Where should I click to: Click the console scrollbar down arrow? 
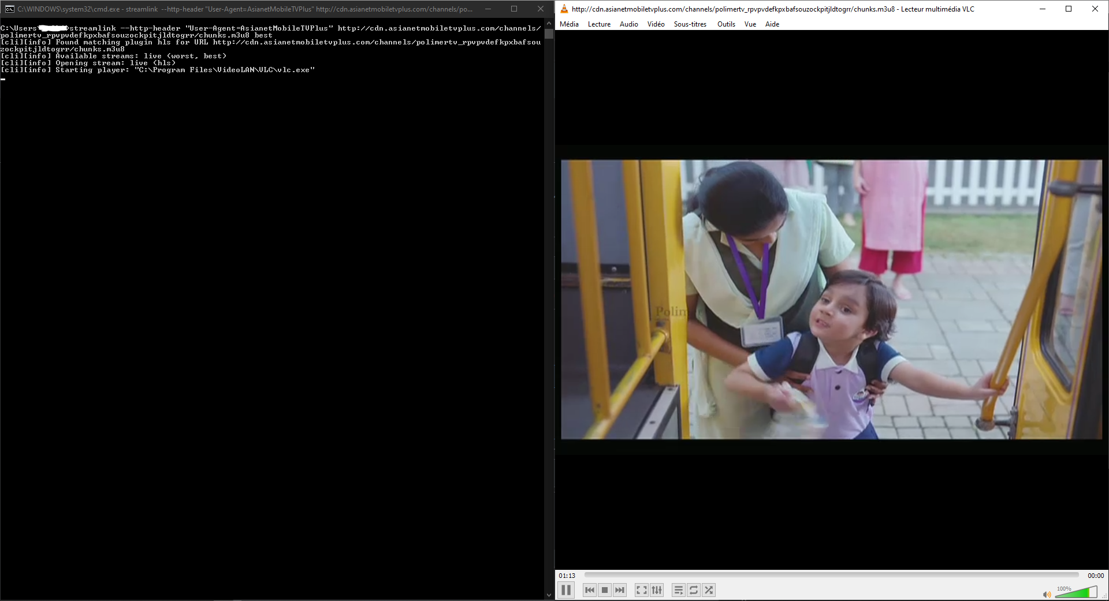click(x=548, y=593)
